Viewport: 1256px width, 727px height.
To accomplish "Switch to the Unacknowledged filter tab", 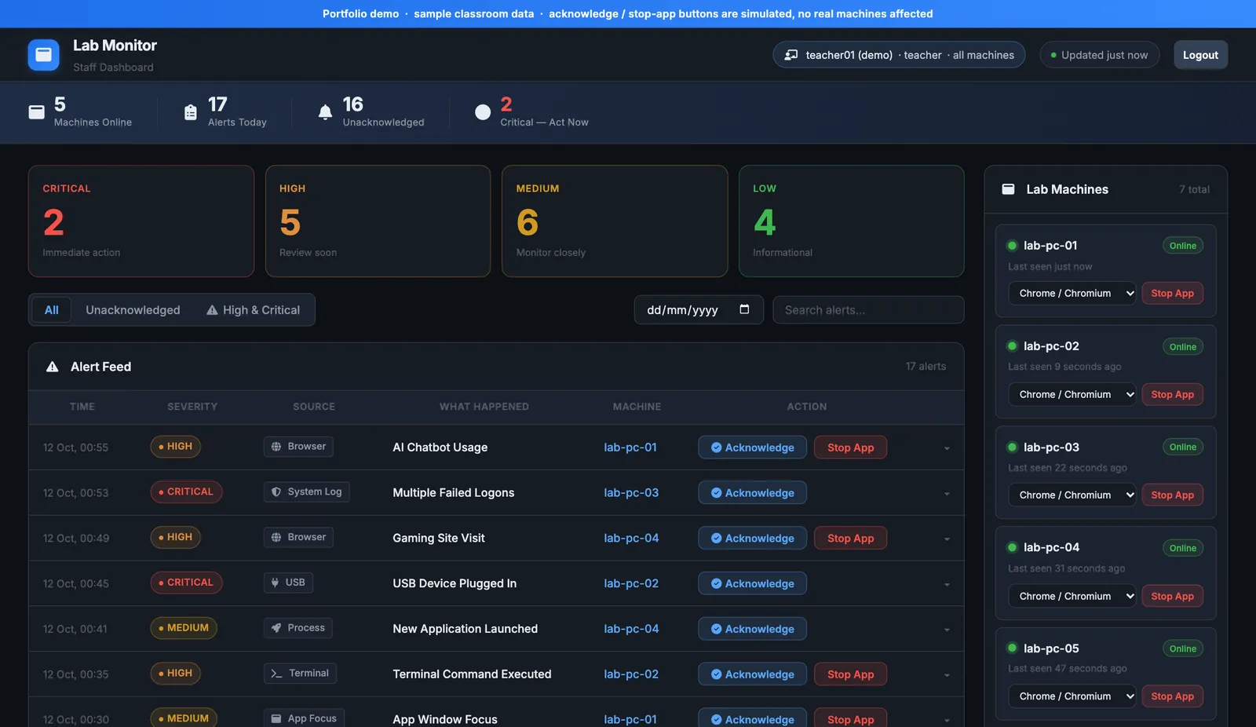I will tap(133, 310).
